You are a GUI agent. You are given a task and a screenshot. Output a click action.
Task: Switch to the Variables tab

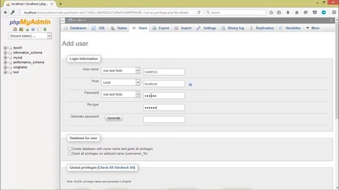[x=290, y=28]
